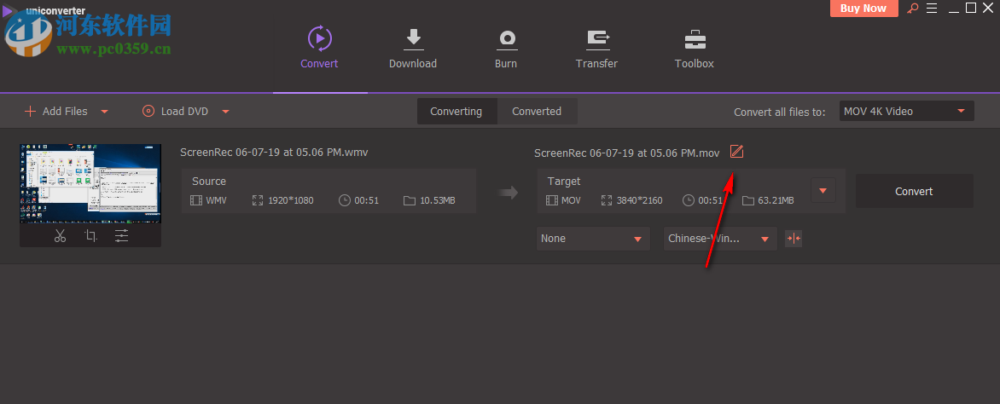The image size is (1000, 404).
Task: Open the MOV 4K Video format dropdown
Action: pos(907,112)
